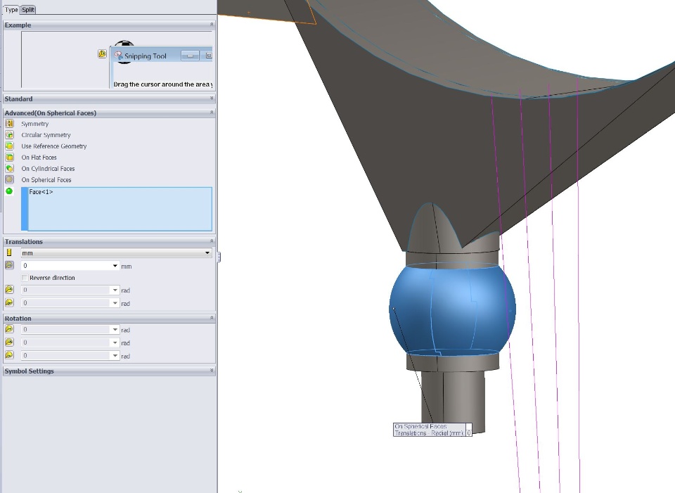The height and width of the screenshot is (493, 675).
Task: Switch to the Type tab
Action: [x=11, y=9]
